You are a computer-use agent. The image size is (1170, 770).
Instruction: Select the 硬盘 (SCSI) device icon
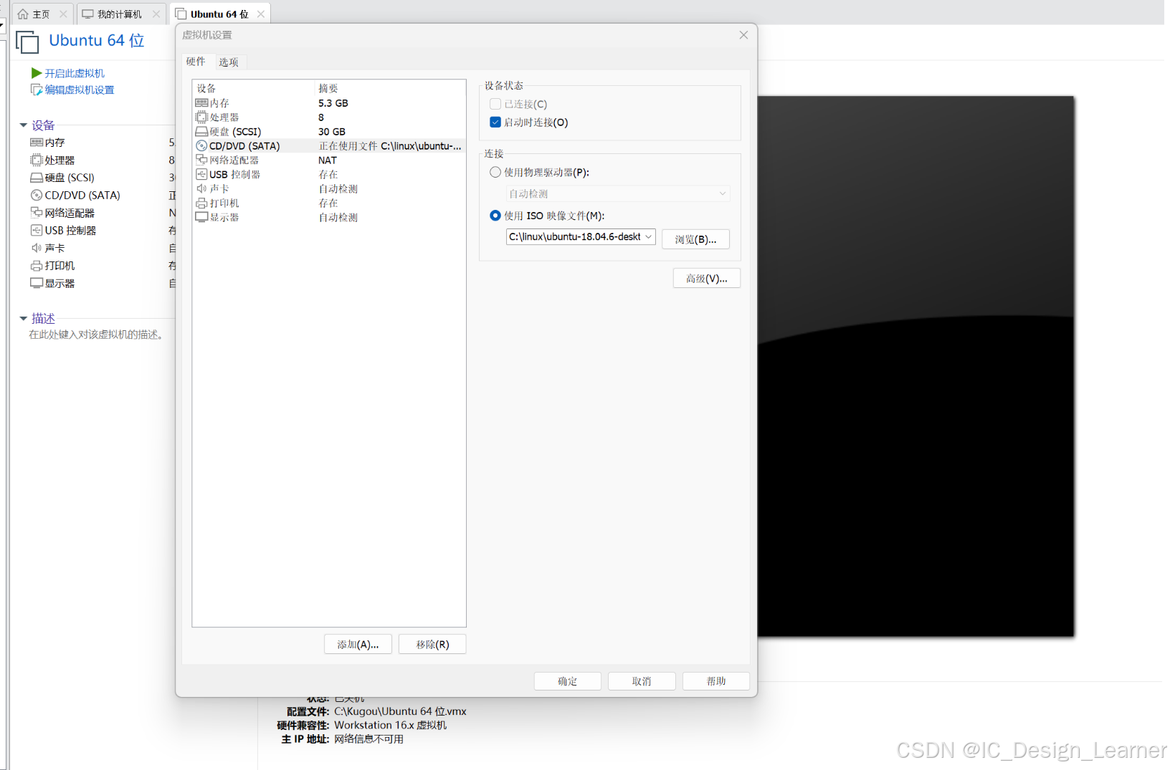(201, 131)
